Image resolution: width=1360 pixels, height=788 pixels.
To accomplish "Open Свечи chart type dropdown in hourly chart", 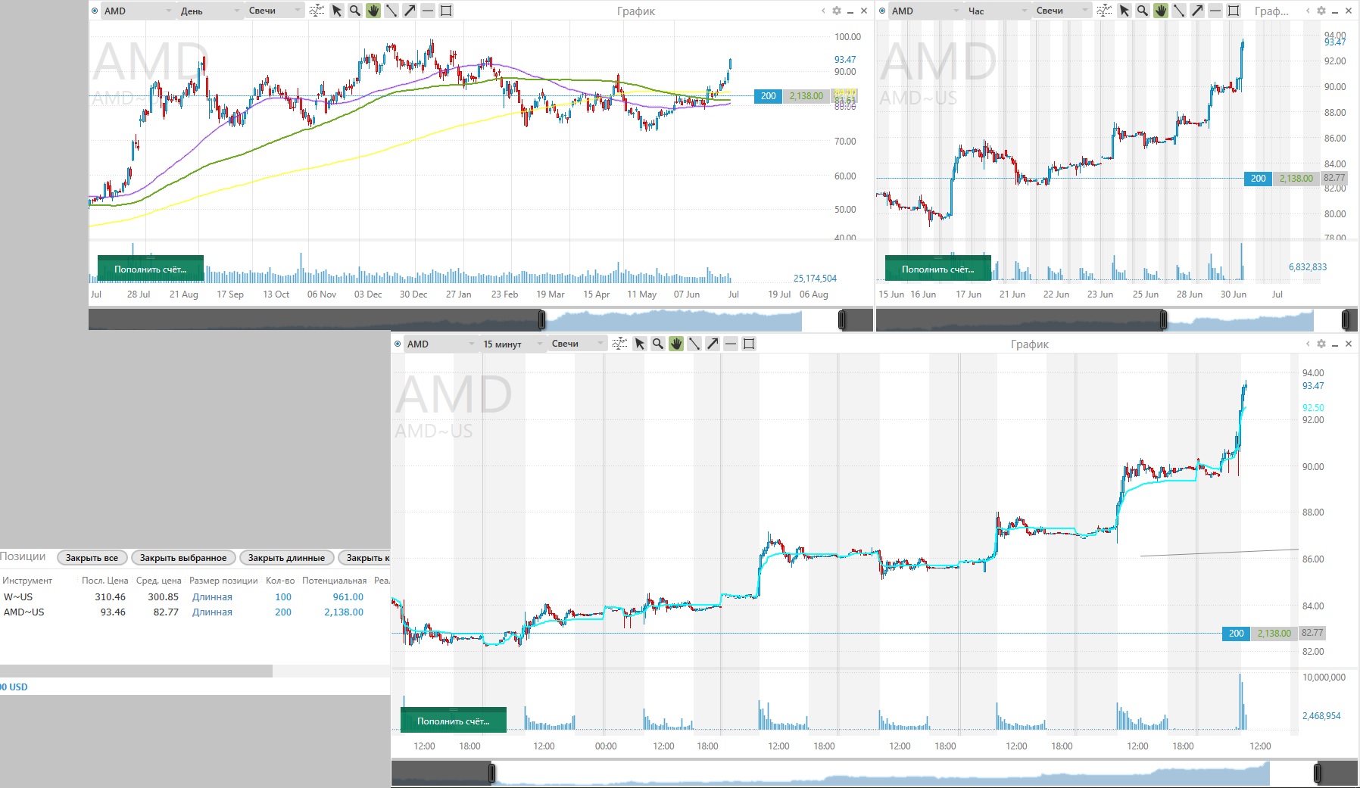I will 1062,11.
